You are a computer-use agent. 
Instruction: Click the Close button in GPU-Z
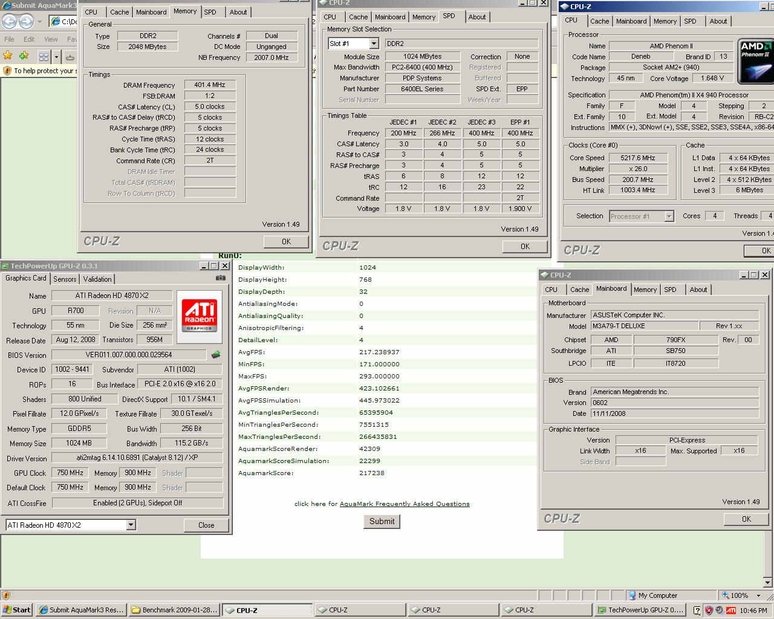click(206, 525)
